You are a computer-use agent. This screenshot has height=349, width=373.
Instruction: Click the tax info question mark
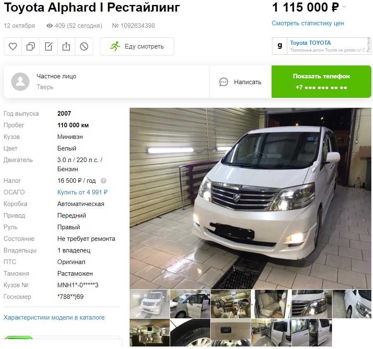(103, 181)
